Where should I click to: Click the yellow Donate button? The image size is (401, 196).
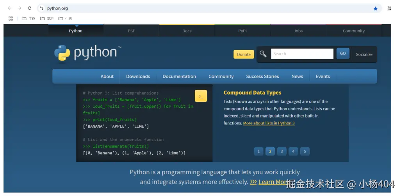click(x=244, y=54)
